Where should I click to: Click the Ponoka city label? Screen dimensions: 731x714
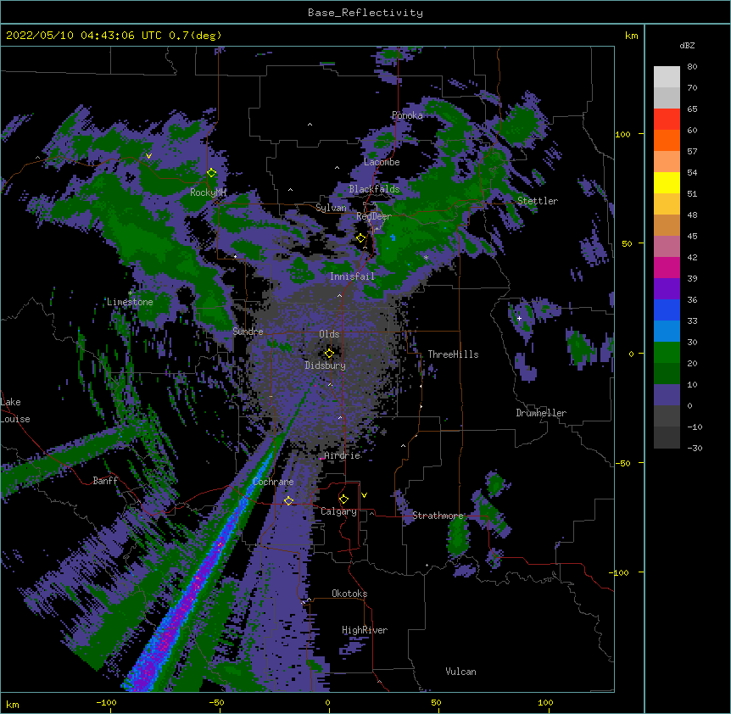click(x=407, y=115)
